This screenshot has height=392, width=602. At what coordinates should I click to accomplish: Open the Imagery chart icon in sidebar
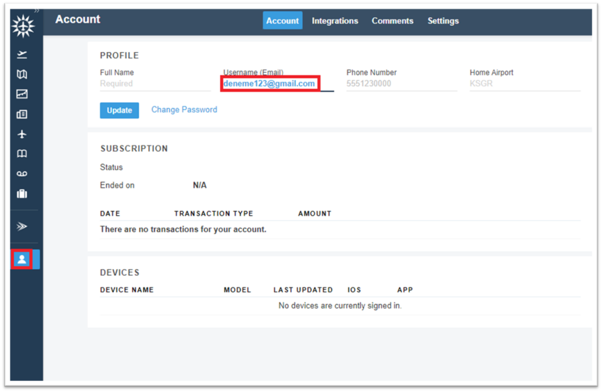(22, 94)
